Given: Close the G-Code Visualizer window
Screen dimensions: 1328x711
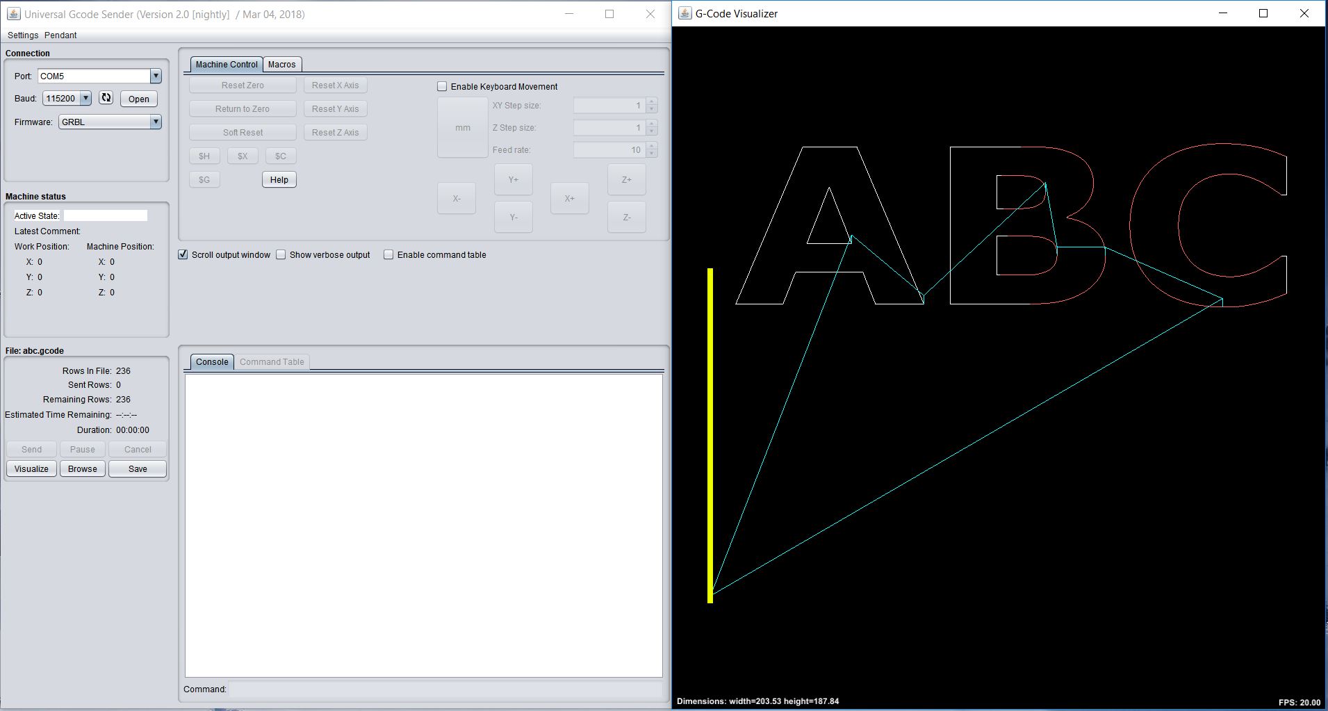Looking at the screenshot, I should click(x=1304, y=13).
